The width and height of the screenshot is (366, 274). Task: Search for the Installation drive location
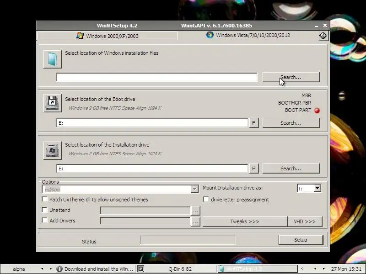291,169
